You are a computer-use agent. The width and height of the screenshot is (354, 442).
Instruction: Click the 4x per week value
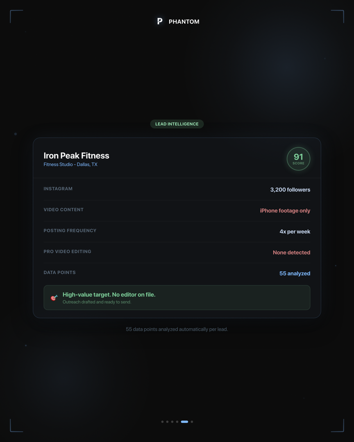pyautogui.click(x=295, y=232)
